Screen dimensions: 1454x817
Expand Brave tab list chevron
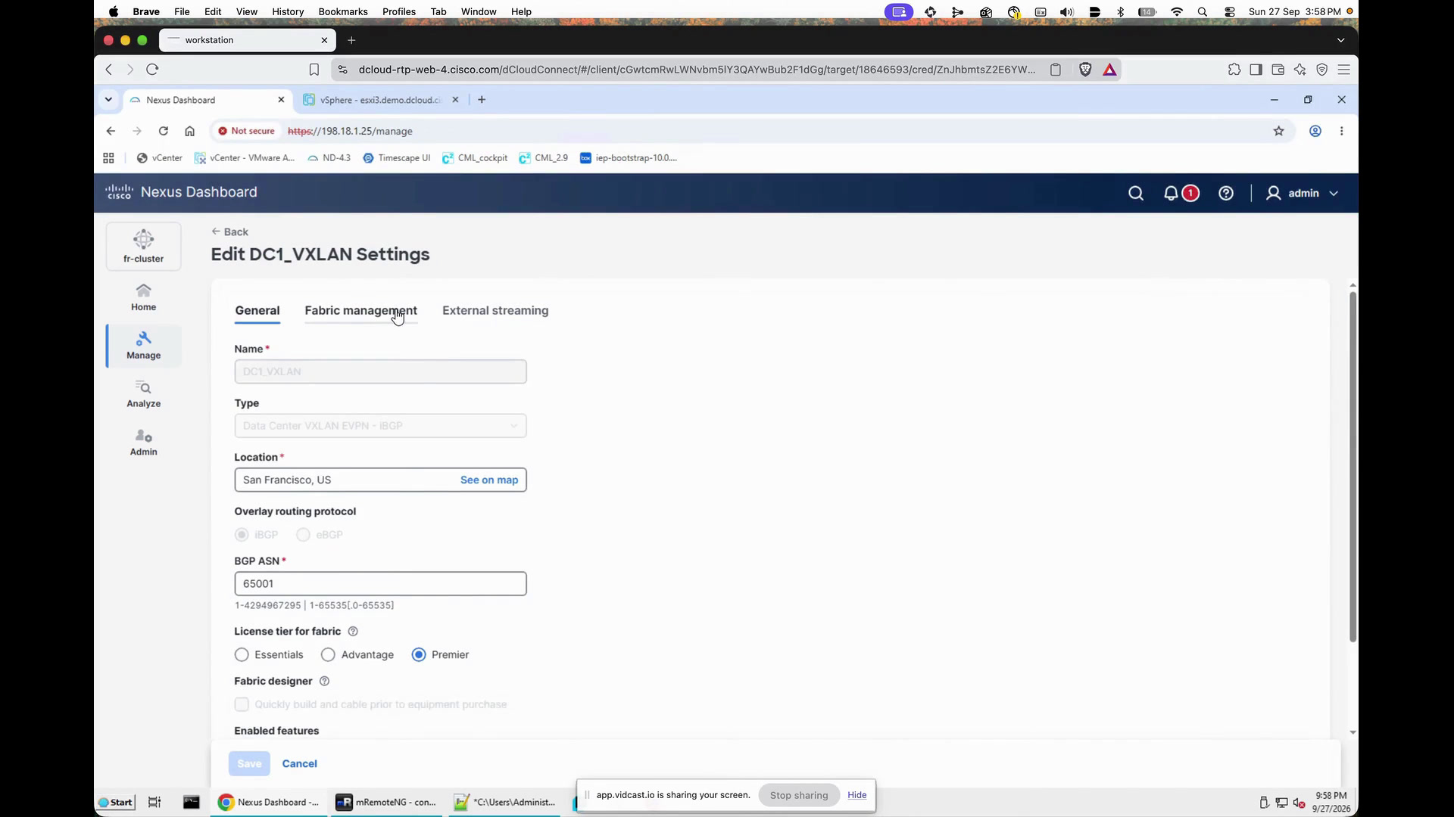pyautogui.click(x=1340, y=40)
